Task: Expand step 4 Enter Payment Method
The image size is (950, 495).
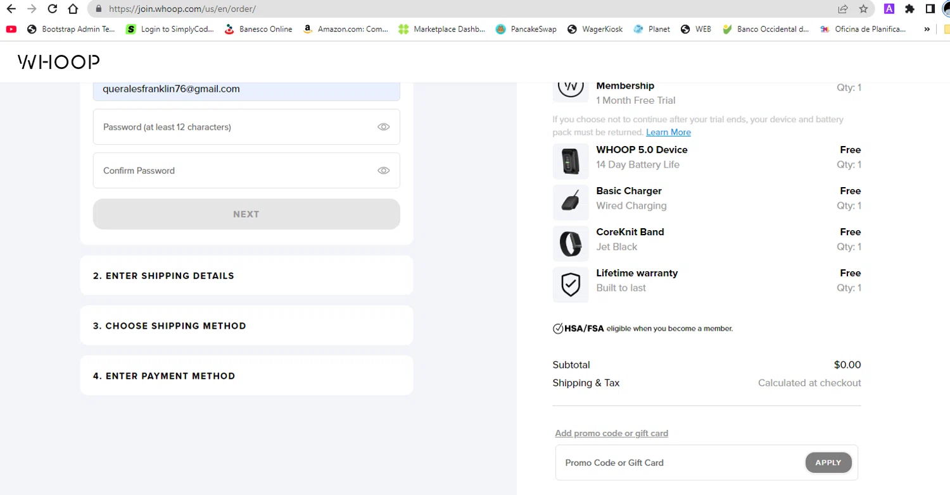Action: 246,376
